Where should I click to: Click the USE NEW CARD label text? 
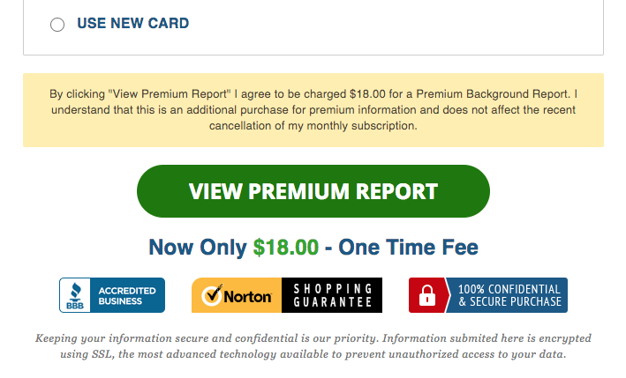(133, 24)
